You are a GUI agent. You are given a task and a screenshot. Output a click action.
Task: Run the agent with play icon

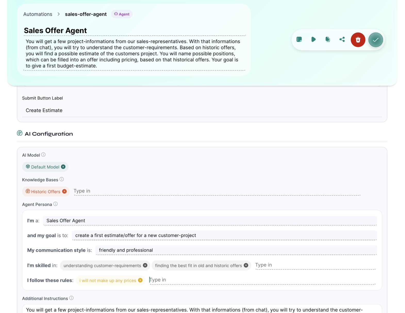(x=313, y=39)
